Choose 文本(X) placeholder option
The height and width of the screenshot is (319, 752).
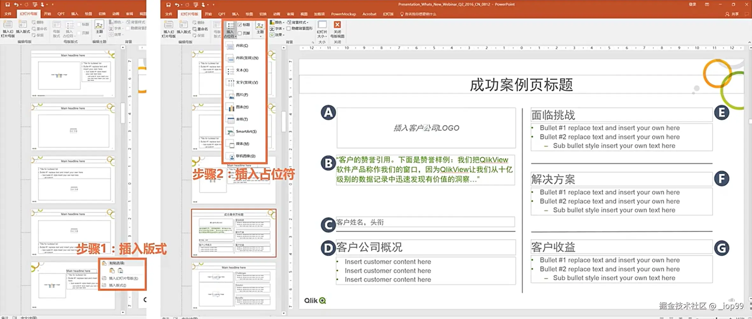pos(244,70)
